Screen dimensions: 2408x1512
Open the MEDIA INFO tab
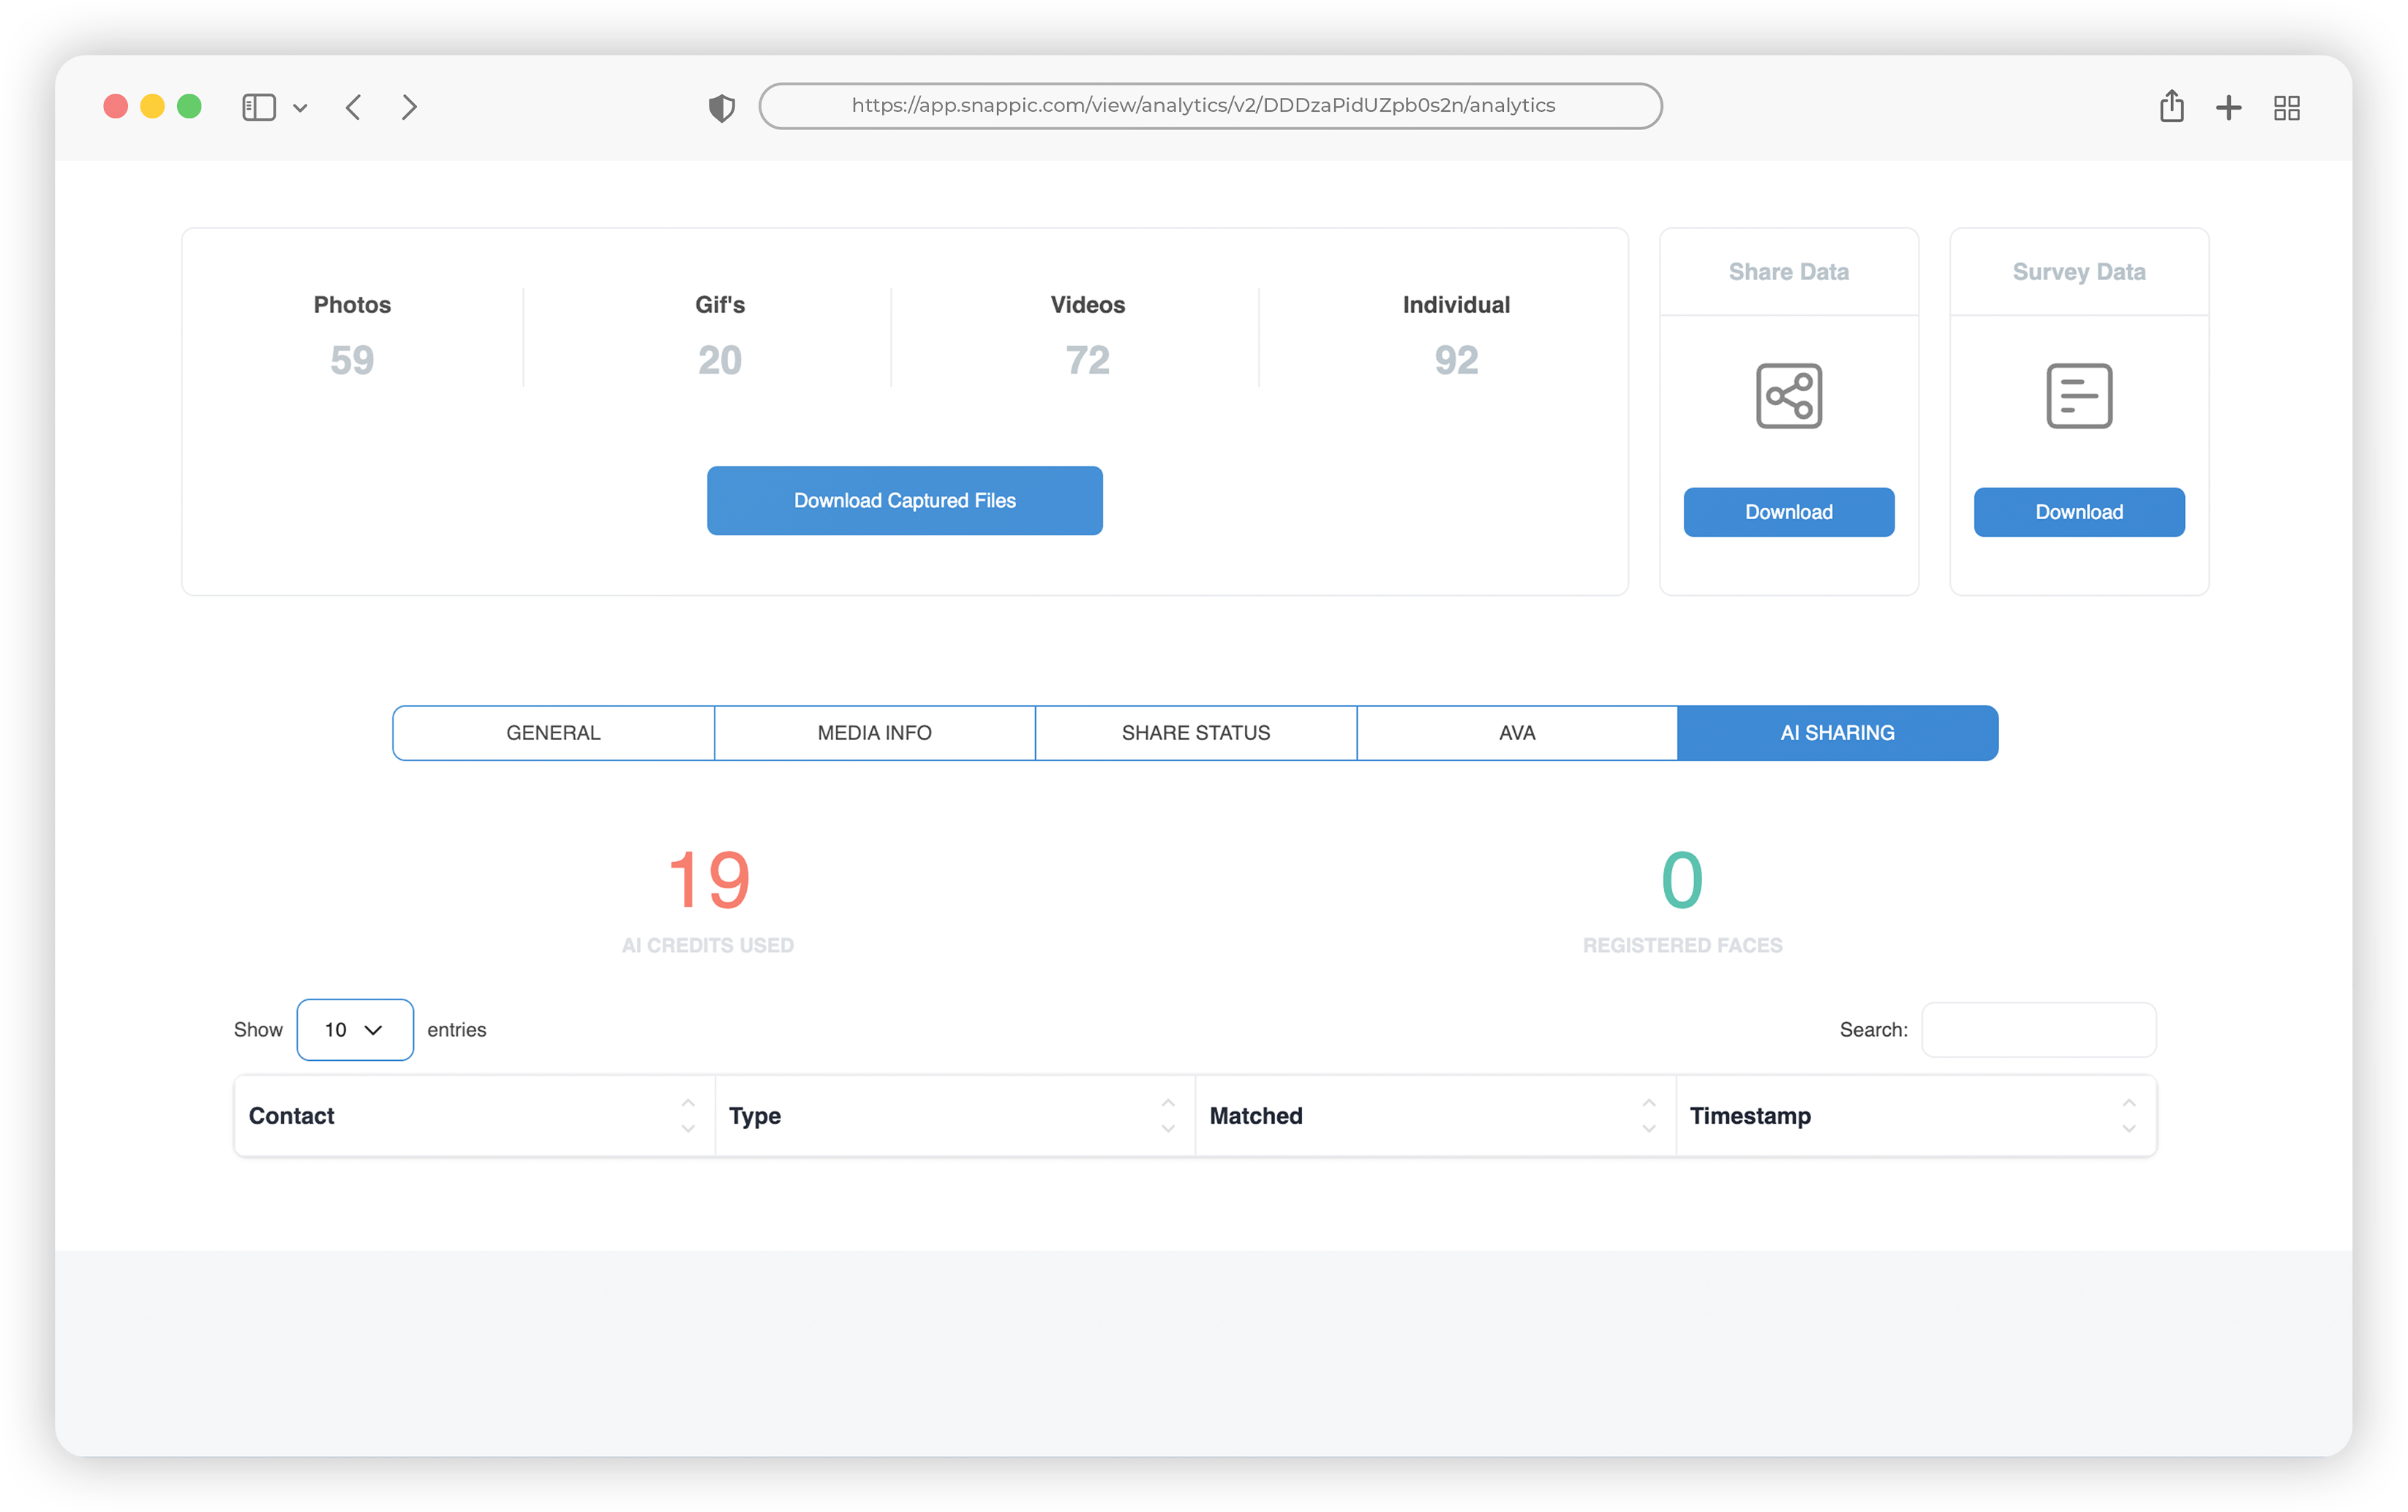pyautogui.click(x=874, y=733)
